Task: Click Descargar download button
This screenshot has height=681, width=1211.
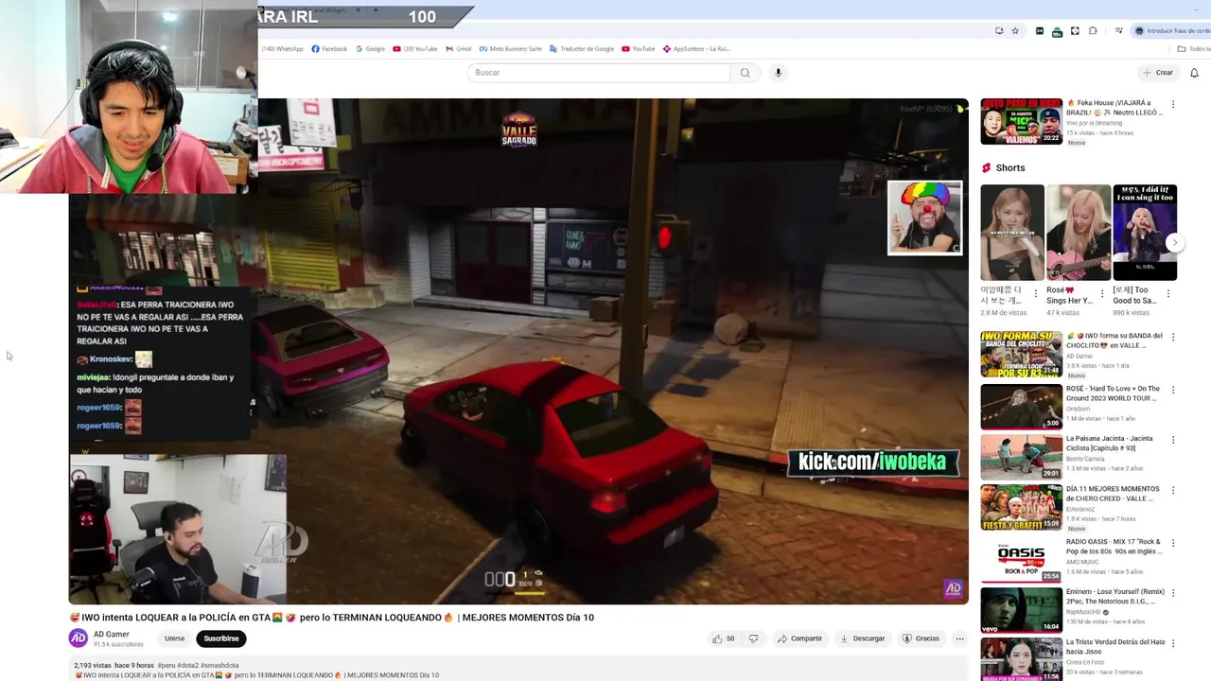Action: (862, 638)
